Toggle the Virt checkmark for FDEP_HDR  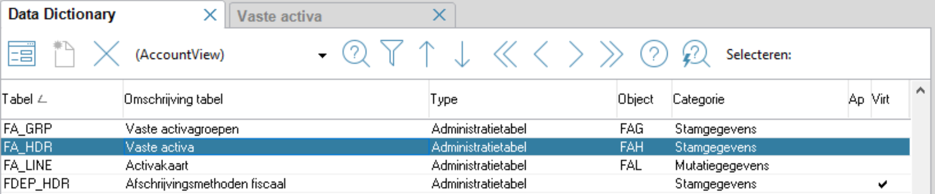tap(883, 184)
